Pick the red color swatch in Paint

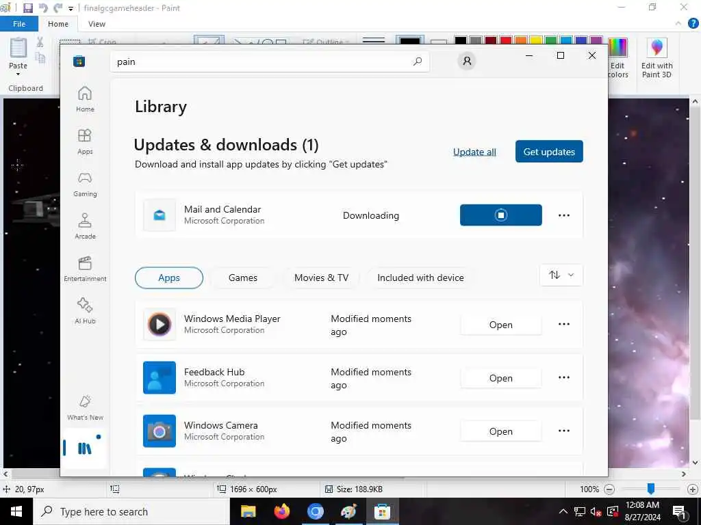[506, 40]
